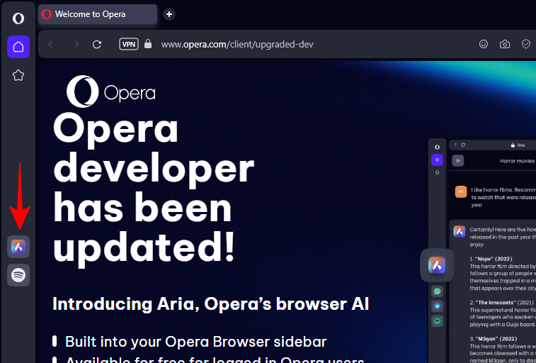The height and width of the screenshot is (363, 536).
Task: Click the hamburger menu in preview image
Action: click(x=458, y=161)
